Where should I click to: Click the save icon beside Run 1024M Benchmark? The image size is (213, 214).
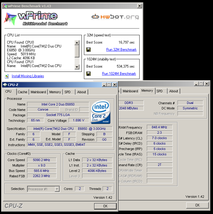(88, 74)
